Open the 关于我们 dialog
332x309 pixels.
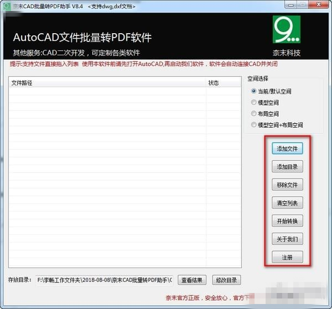pyautogui.click(x=287, y=239)
